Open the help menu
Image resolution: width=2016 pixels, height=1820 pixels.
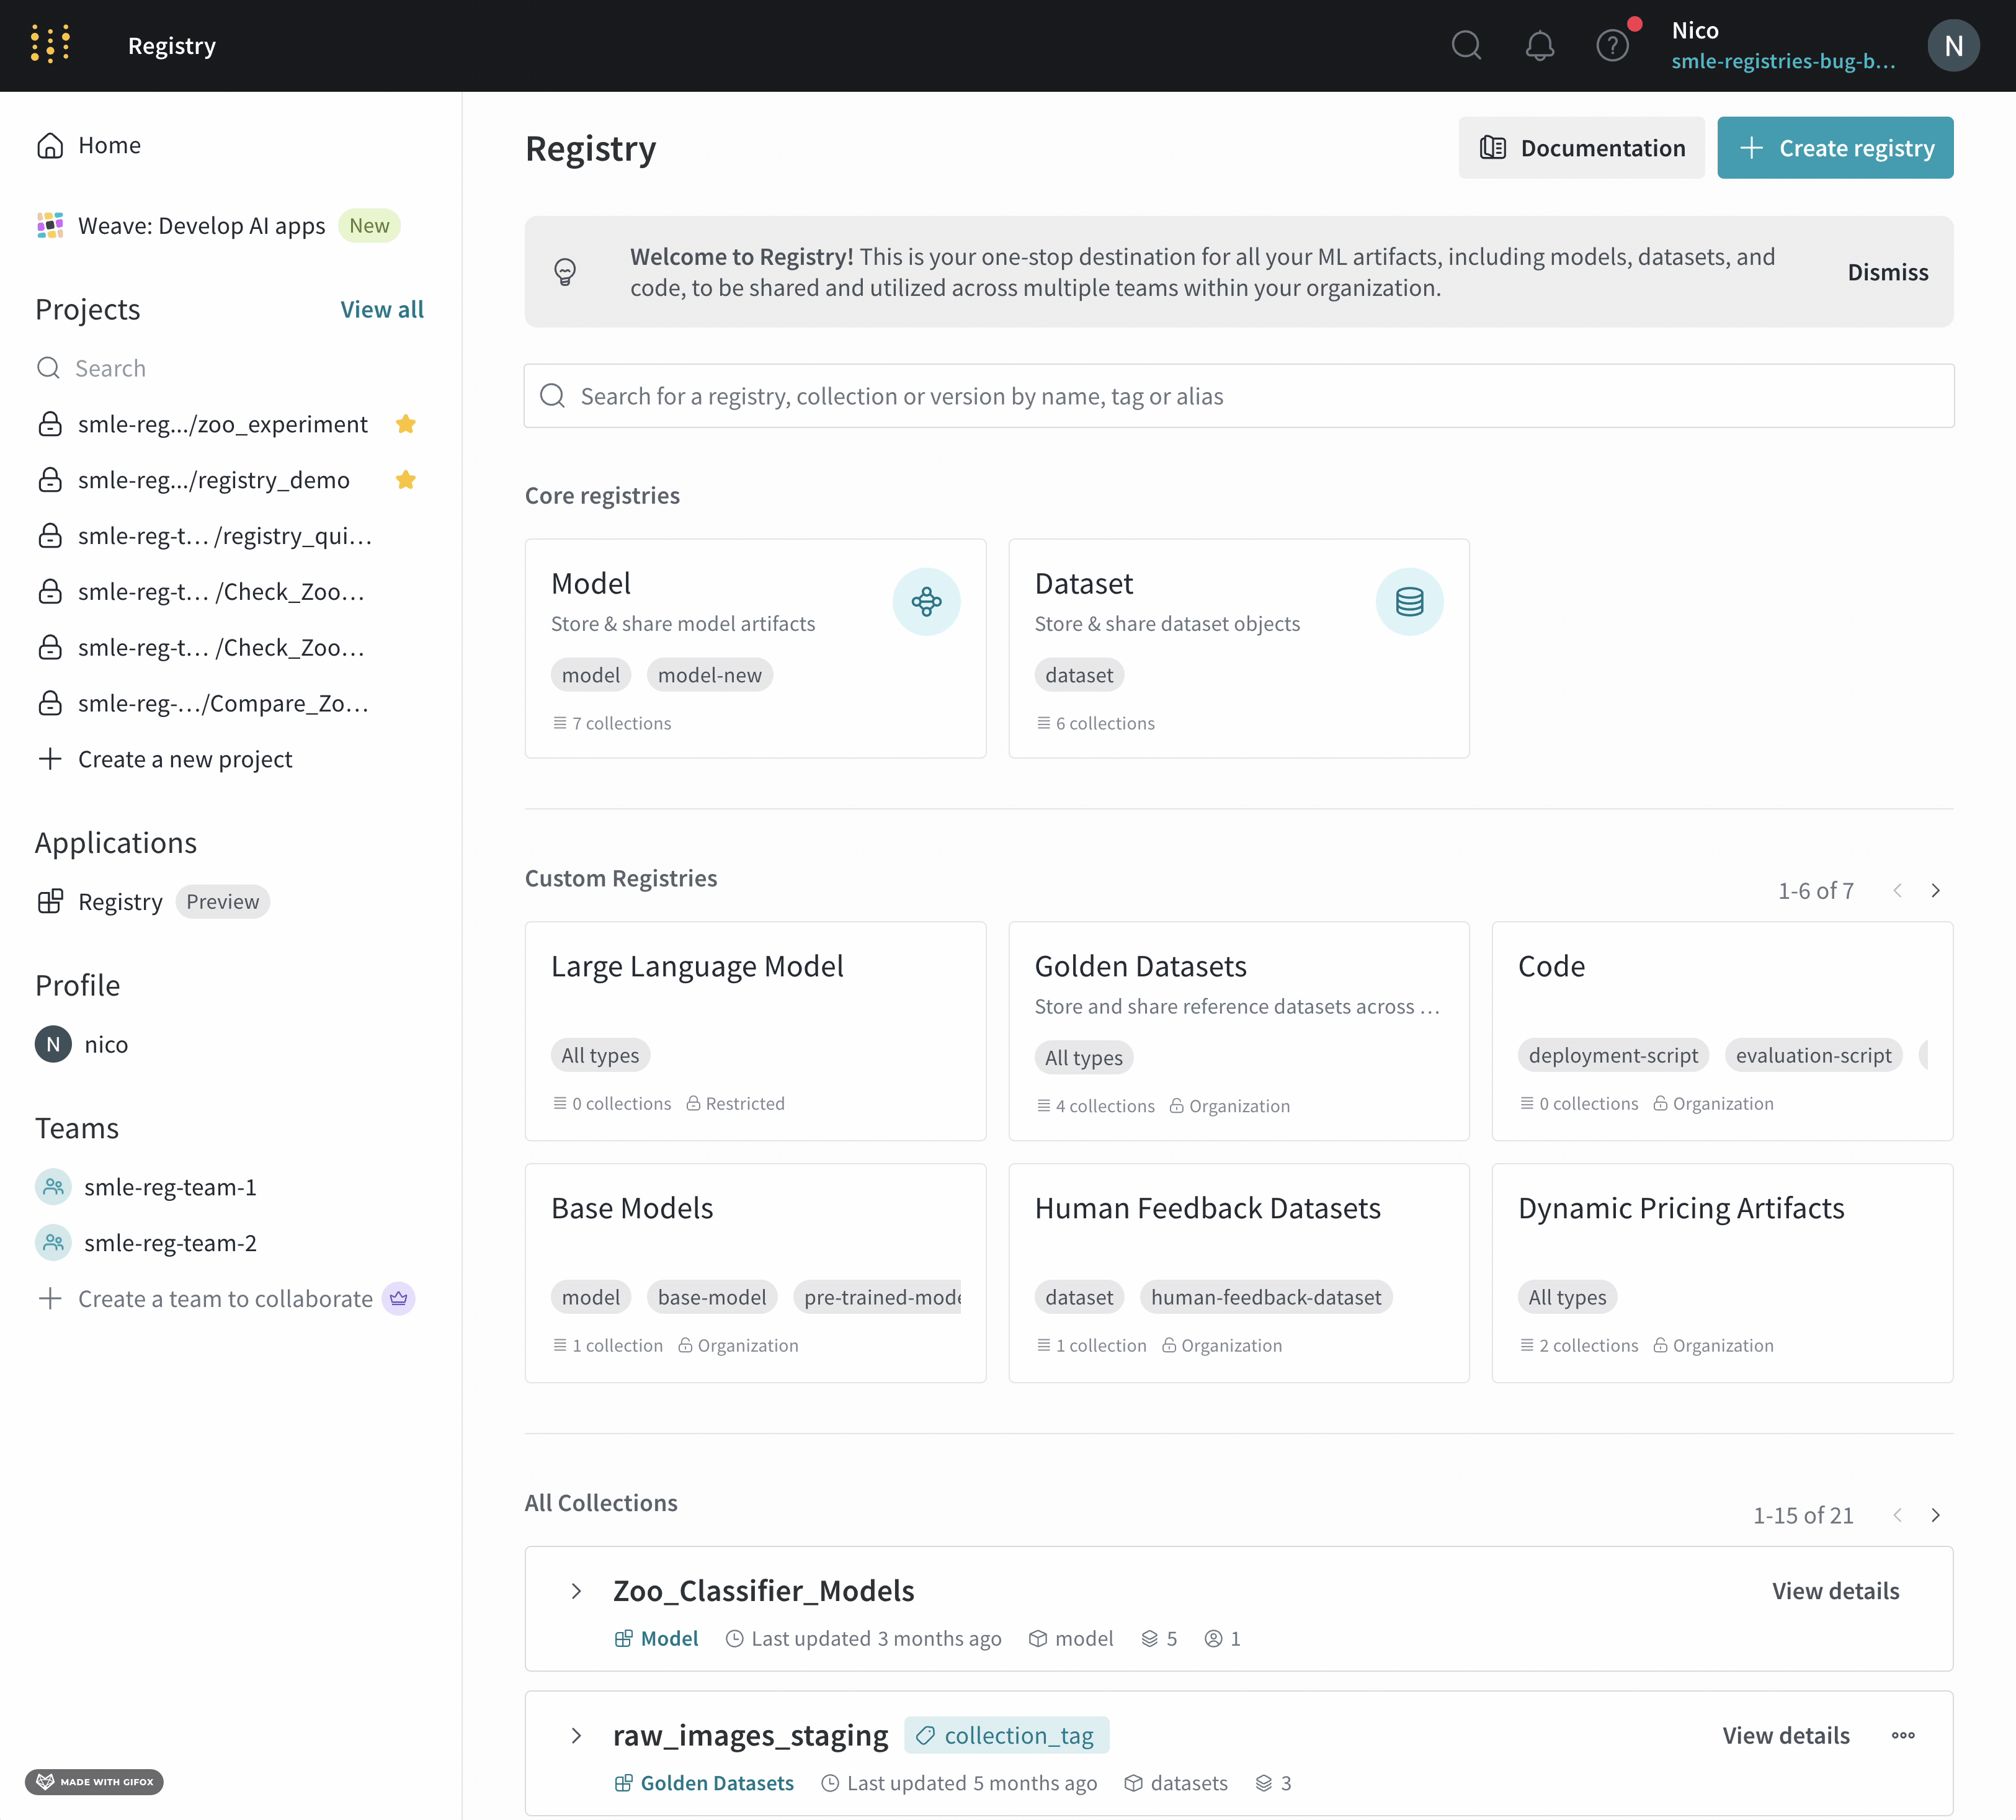1612,45
